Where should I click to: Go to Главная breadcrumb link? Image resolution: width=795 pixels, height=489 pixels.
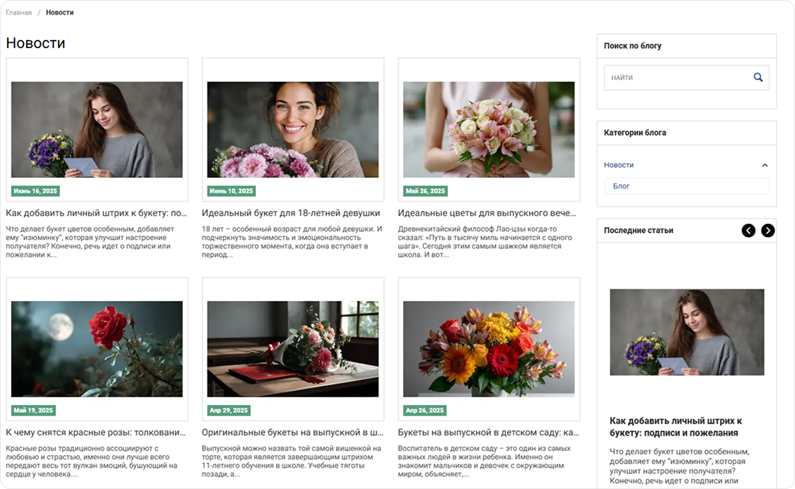pyautogui.click(x=19, y=13)
